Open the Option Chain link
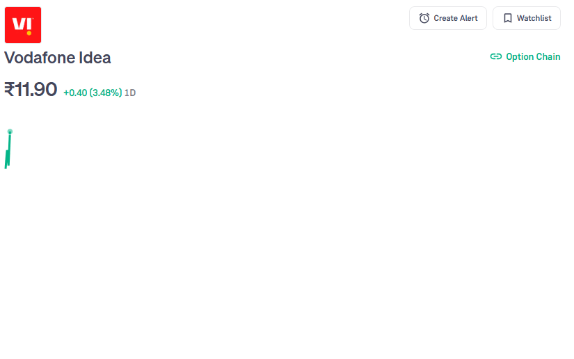The width and height of the screenshot is (574, 359). click(x=525, y=57)
